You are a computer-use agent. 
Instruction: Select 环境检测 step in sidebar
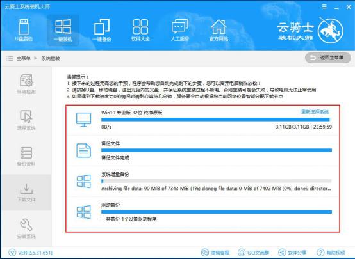(26, 84)
